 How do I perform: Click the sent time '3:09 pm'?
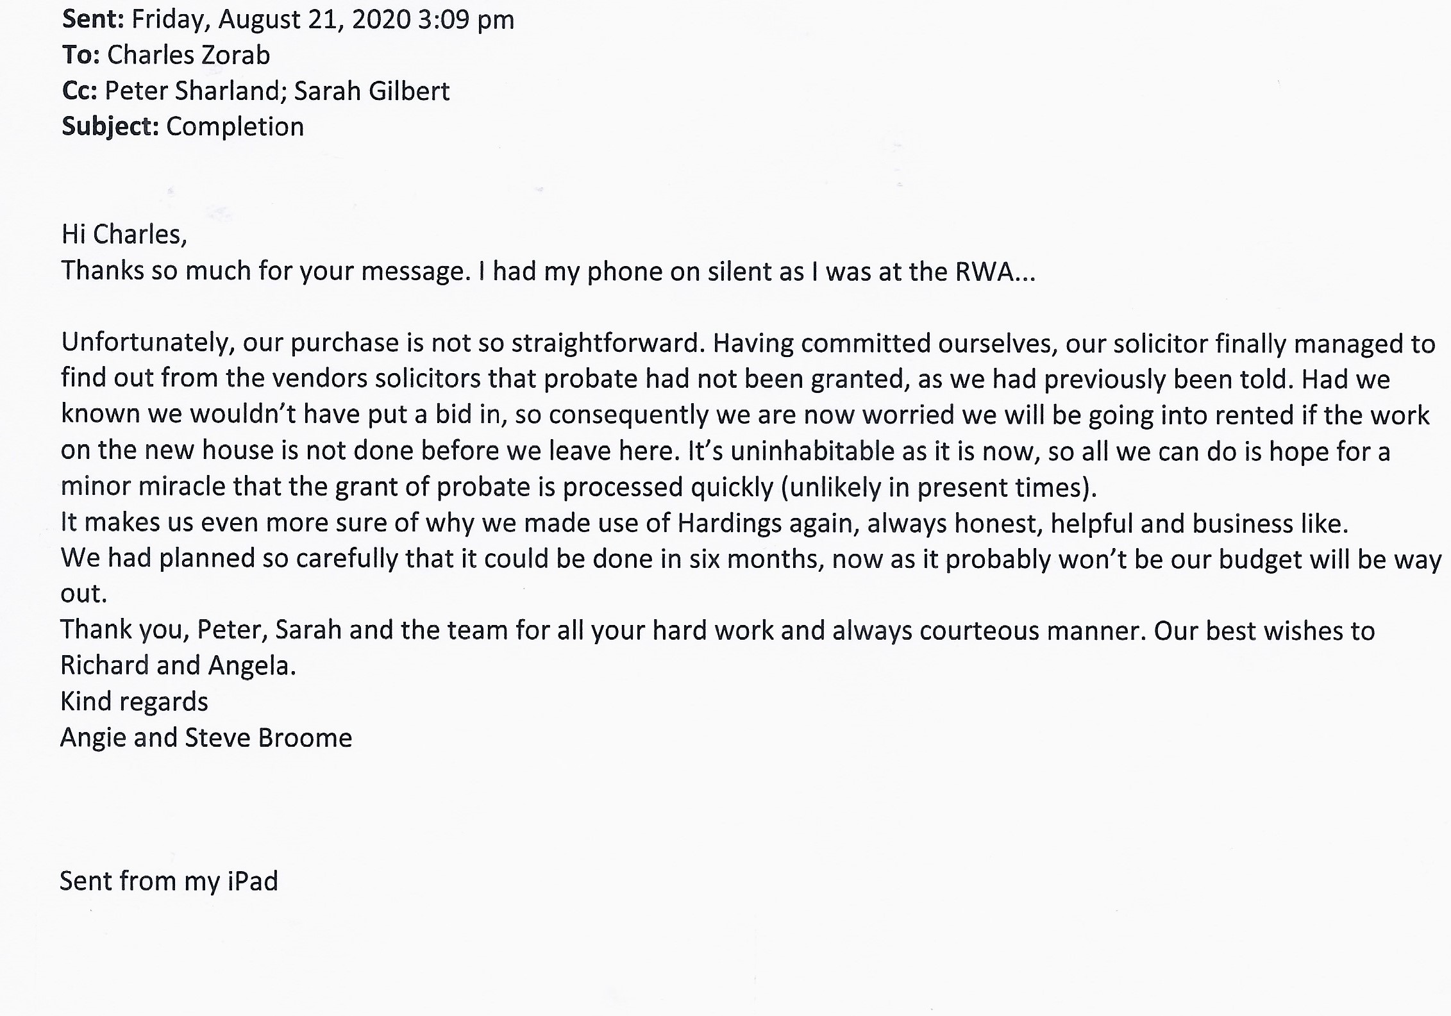[x=465, y=20]
